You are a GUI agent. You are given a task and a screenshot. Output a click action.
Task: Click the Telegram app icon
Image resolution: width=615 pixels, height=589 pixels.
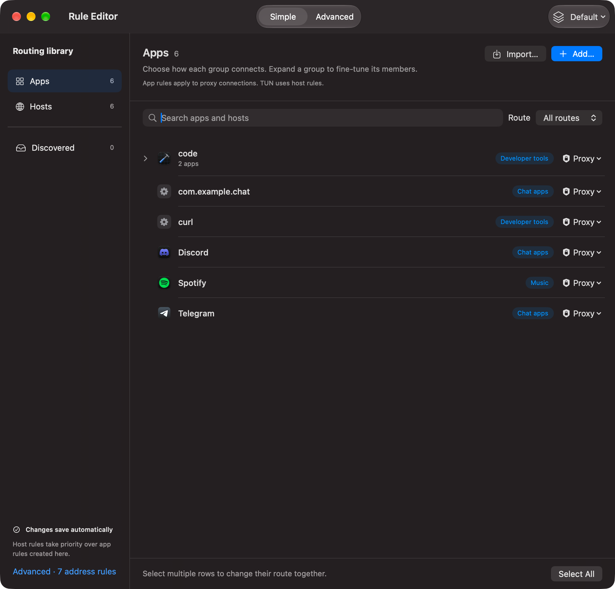pos(164,313)
